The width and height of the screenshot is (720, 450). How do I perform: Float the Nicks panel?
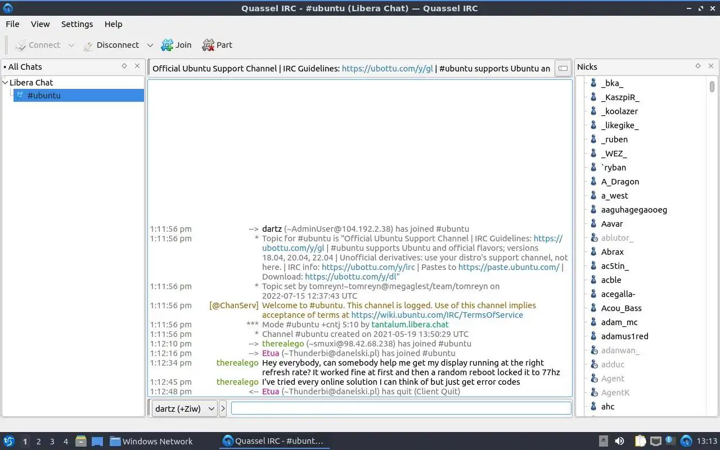[698, 66]
